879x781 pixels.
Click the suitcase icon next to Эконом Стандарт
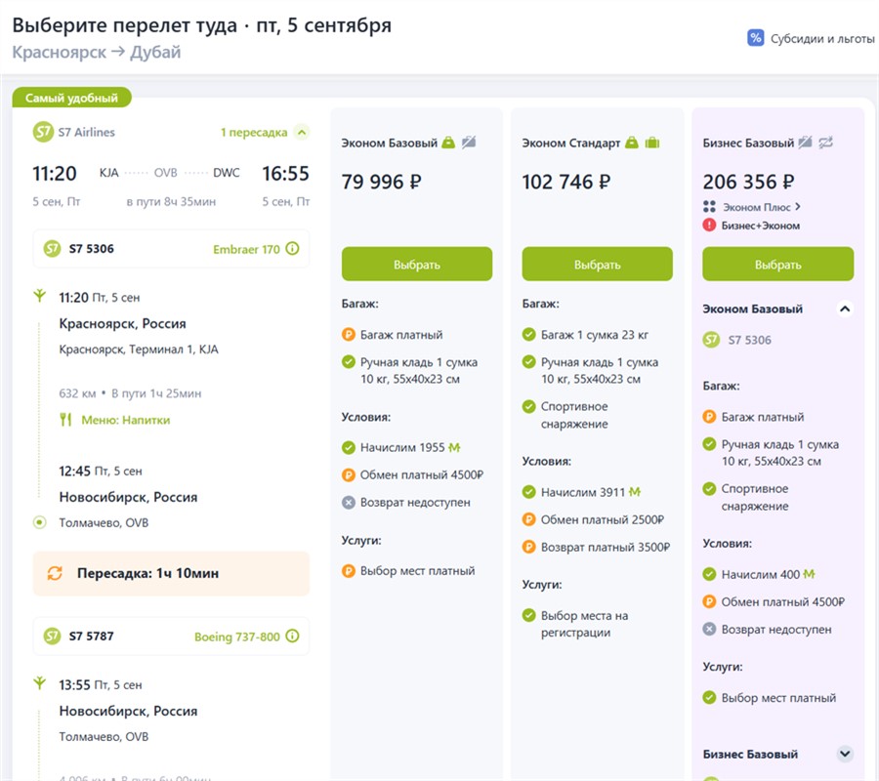(652, 143)
